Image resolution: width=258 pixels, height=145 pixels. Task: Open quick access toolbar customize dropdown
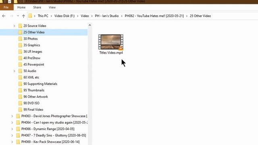(x=21, y=2)
